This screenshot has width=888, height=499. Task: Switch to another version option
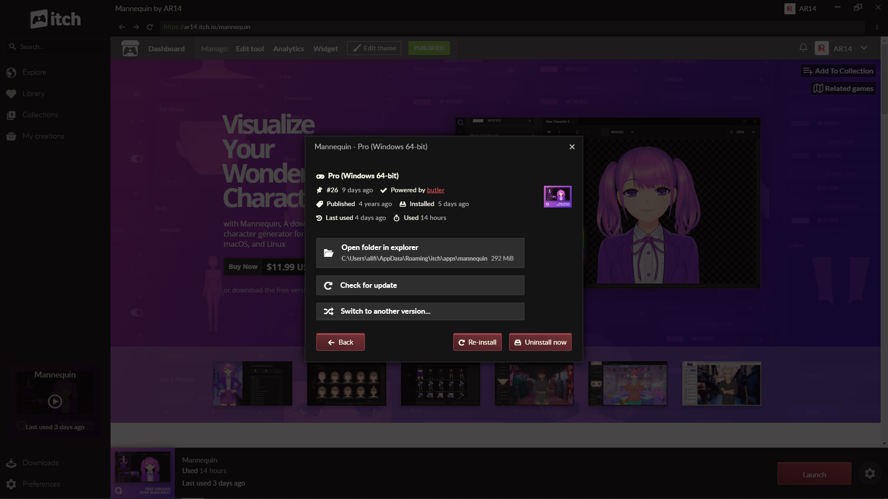420,311
